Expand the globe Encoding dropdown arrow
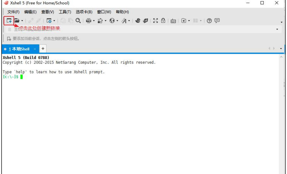The height and width of the screenshot is (174, 287). coord(117,21)
